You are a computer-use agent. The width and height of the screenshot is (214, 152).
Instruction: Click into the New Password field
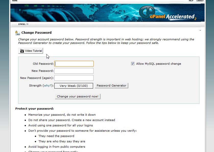point(74,71)
